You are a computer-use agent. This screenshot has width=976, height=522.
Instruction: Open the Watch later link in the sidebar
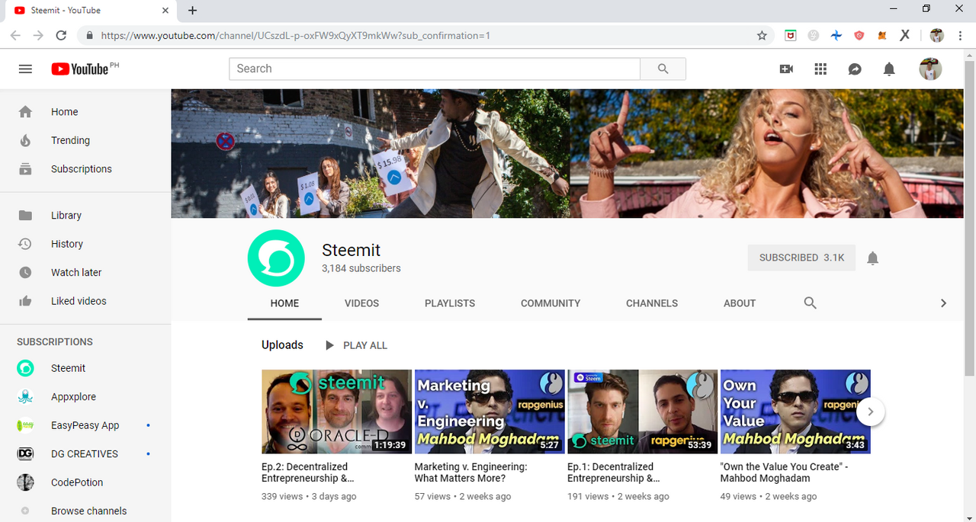point(76,272)
